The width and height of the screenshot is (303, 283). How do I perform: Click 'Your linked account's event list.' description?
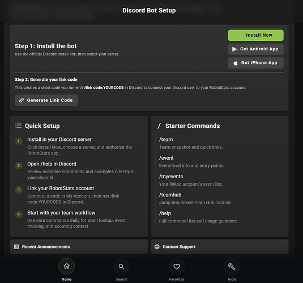point(191,184)
